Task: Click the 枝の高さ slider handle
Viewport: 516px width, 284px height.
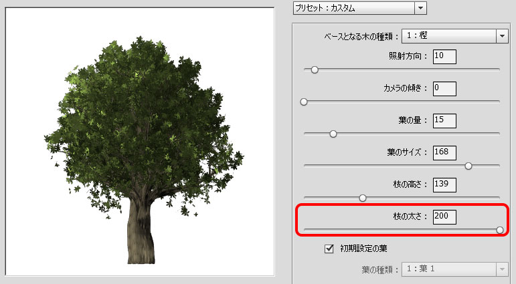Action: coord(363,198)
